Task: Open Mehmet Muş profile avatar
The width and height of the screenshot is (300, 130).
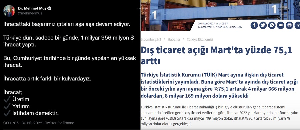Action: (9, 11)
